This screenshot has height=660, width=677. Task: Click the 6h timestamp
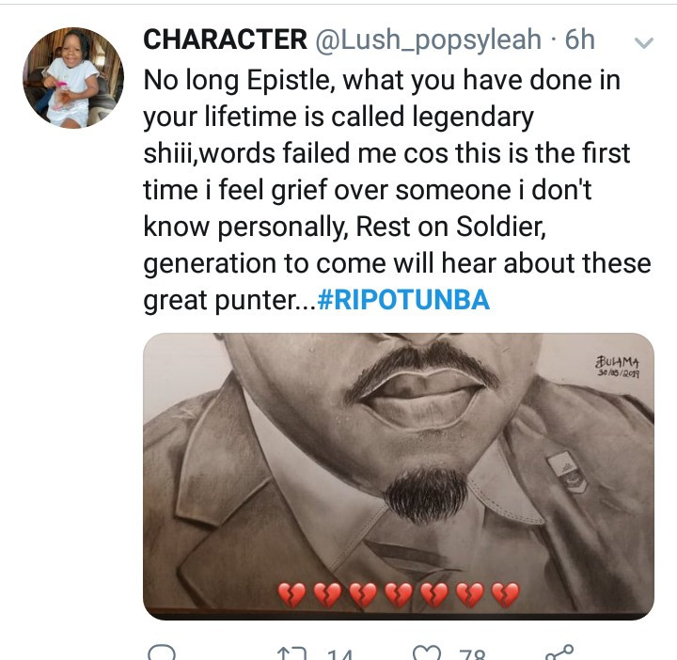pyautogui.click(x=580, y=39)
